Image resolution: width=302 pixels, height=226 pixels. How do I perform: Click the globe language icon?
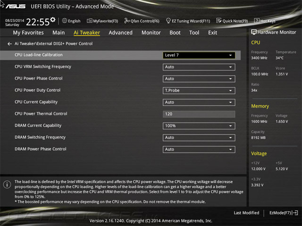click(65, 21)
